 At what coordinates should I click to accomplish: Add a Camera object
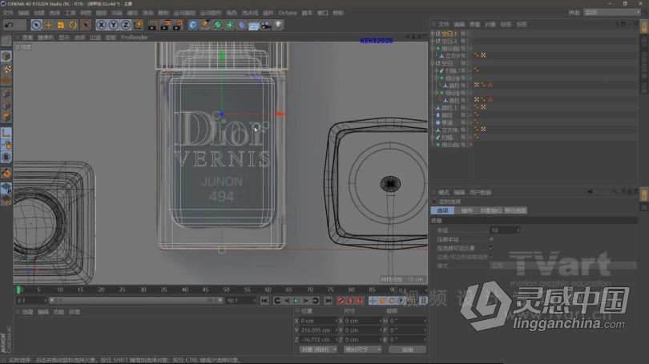pos(266,26)
